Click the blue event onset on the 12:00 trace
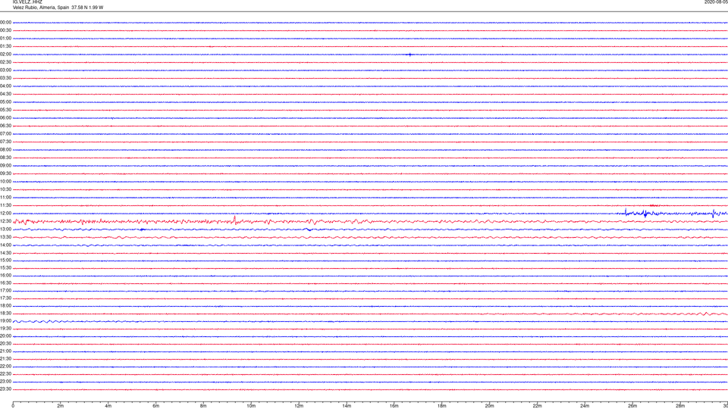 [626, 212]
